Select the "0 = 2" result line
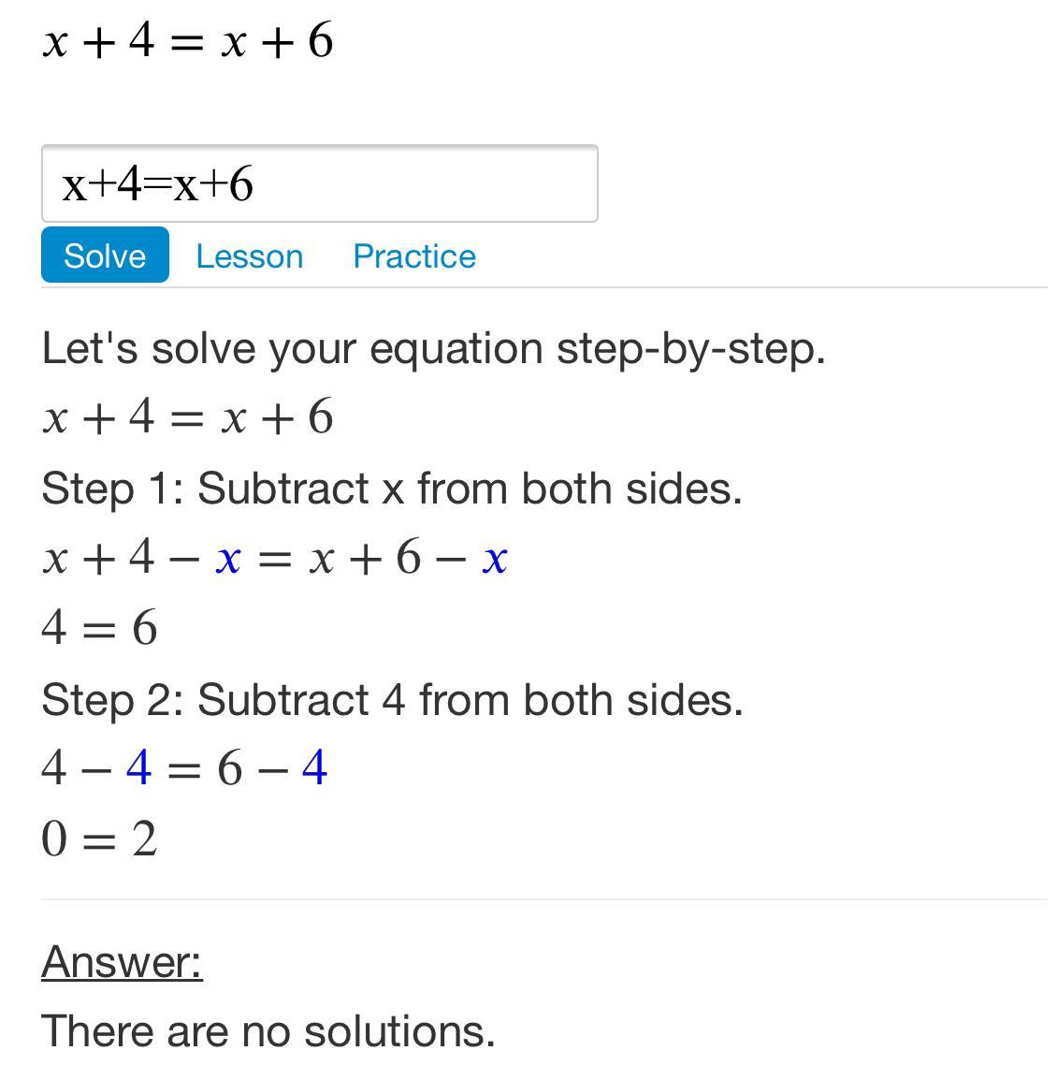The image size is (1057, 1080). click(x=99, y=839)
